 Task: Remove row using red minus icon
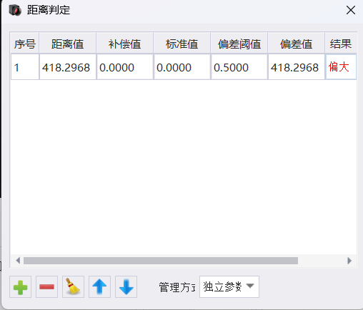(x=46, y=287)
